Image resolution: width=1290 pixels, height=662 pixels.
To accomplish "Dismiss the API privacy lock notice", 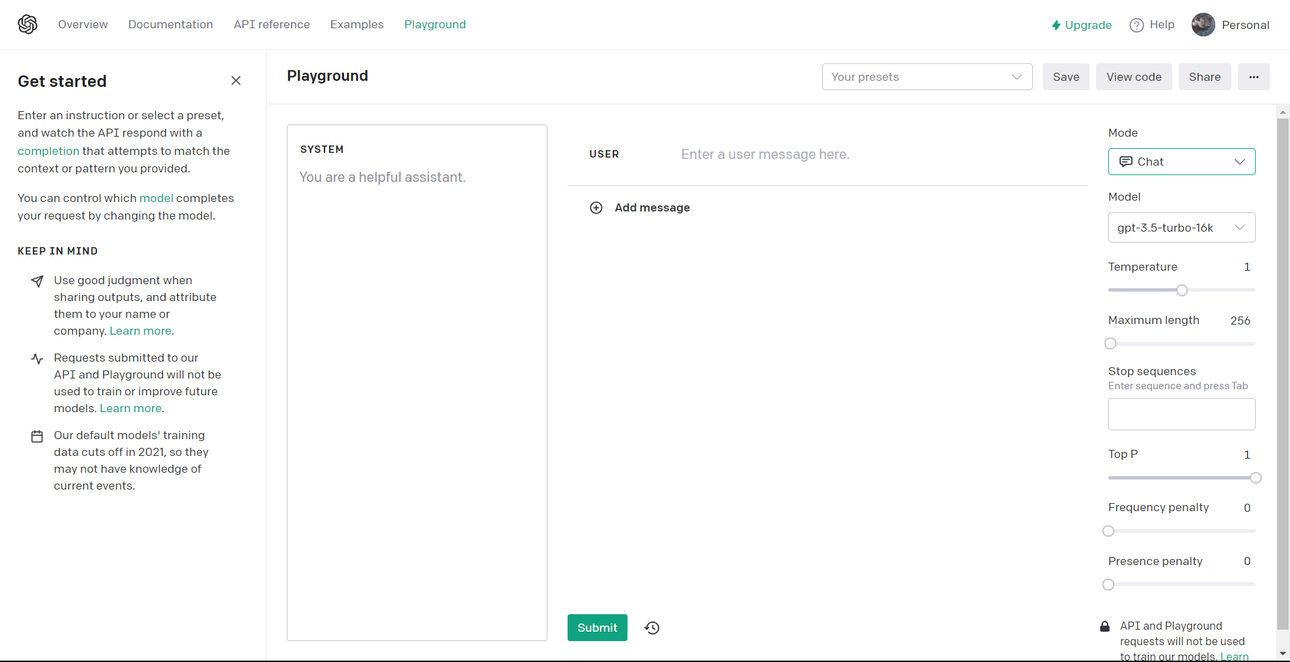I will 1105,626.
